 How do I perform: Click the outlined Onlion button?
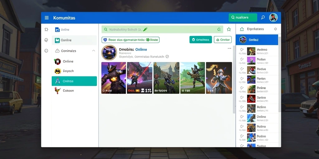[x=223, y=40]
